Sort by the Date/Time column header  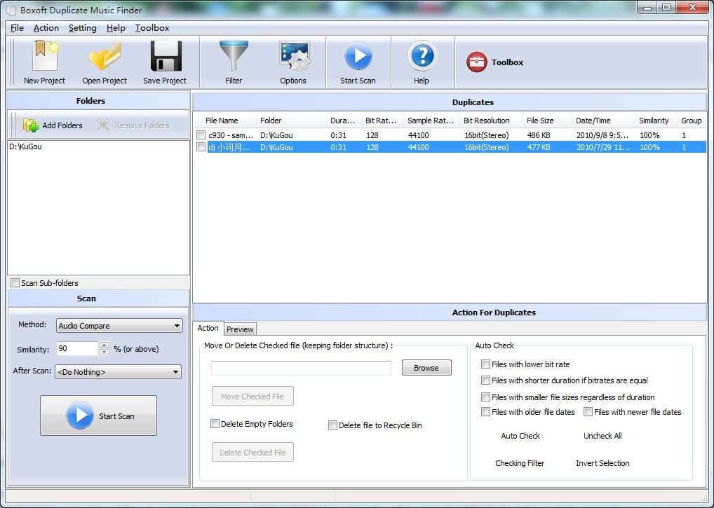603,121
